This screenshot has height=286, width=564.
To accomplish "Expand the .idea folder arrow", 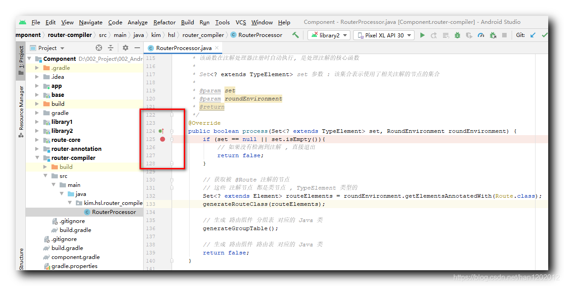I will 37,77.
